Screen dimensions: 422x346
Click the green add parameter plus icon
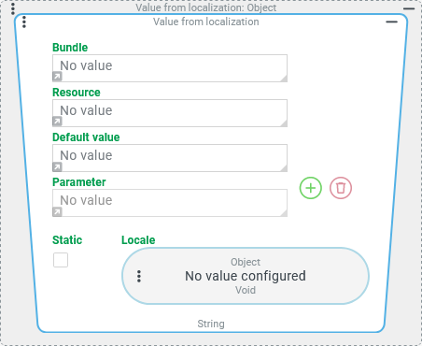(310, 188)
